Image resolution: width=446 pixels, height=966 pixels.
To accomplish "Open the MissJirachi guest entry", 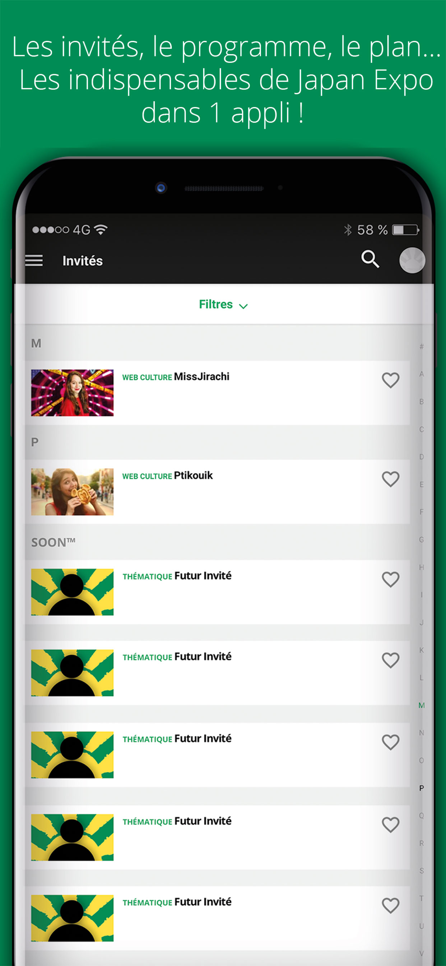I will tap(217, 393).
